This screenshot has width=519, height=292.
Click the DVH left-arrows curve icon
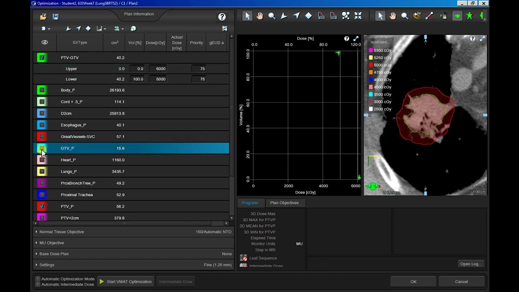321,16
